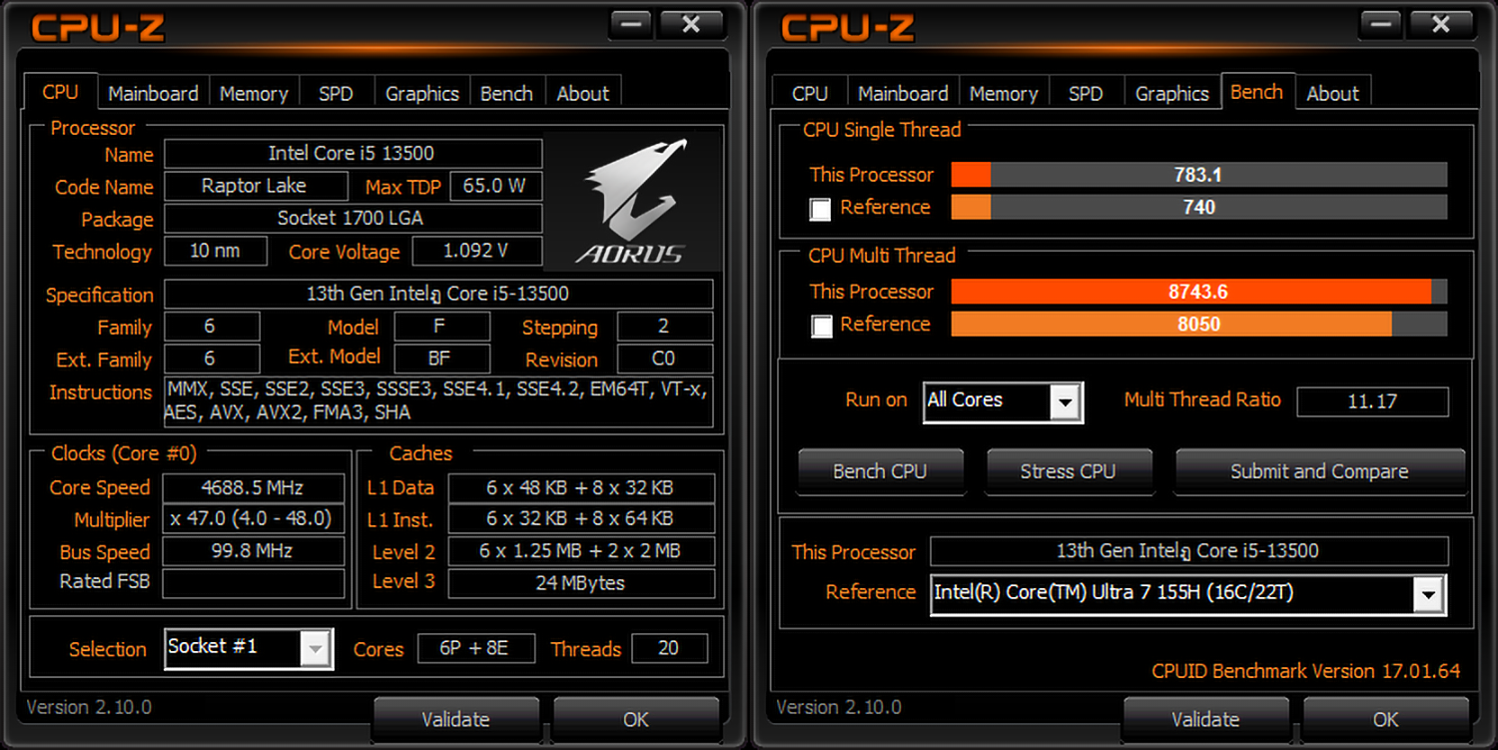Click Validate in left window
The image size is (1498, 750).
pyautogui.click(x=455, y=719)
